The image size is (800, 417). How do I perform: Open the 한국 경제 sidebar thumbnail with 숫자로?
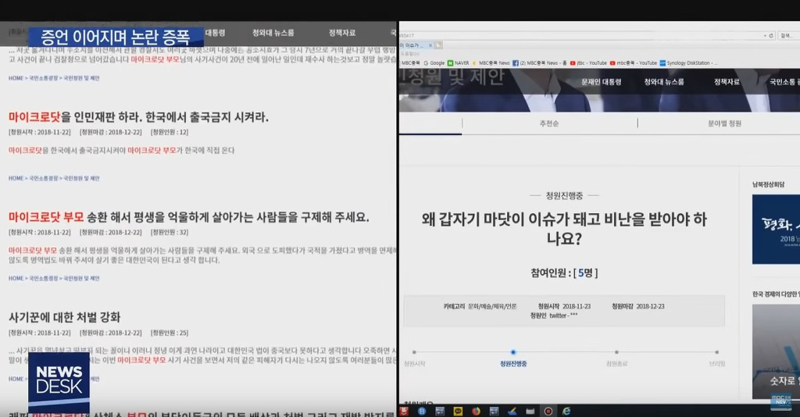coord(776,351)
